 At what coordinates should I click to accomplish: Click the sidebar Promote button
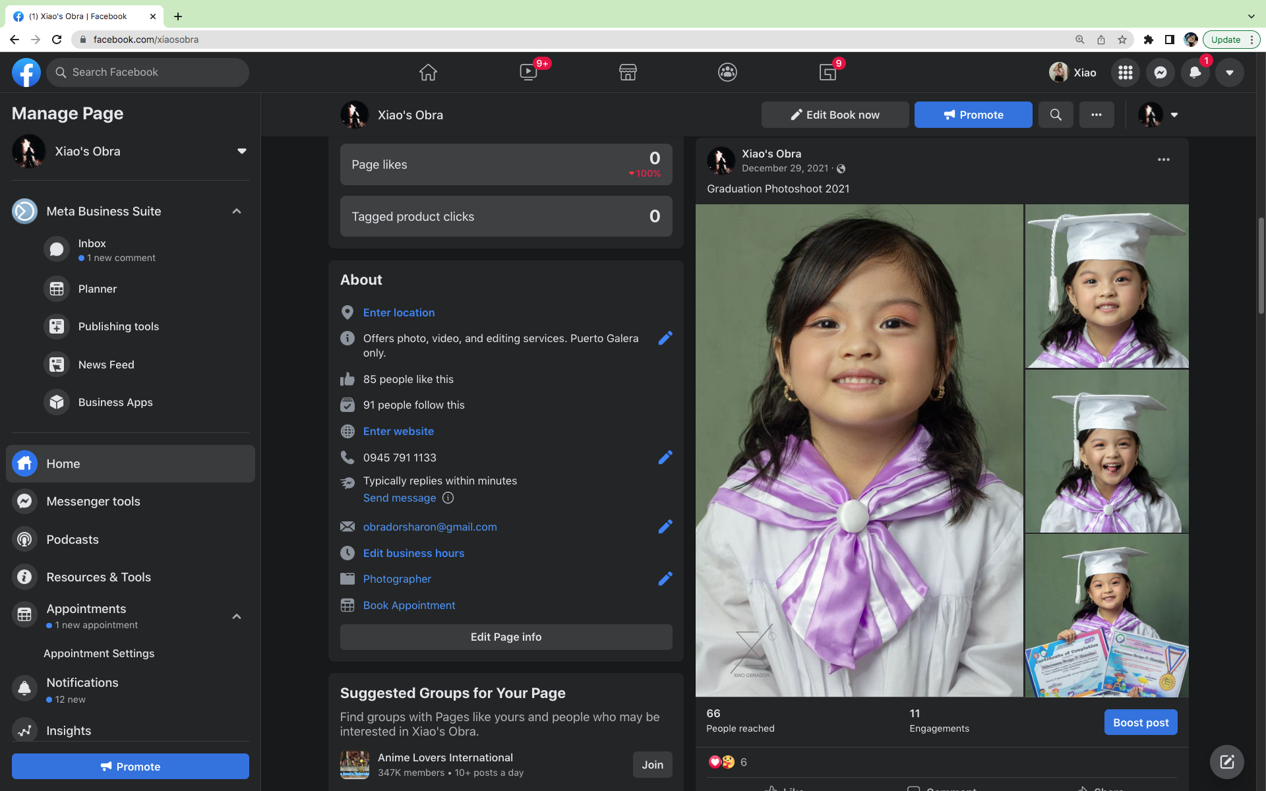click(x=131, y=767)
